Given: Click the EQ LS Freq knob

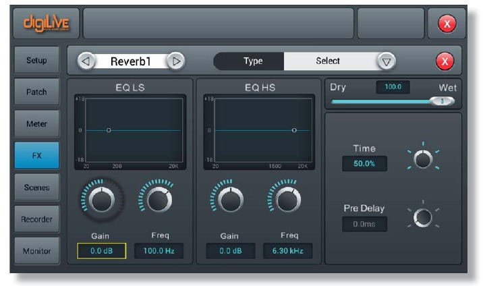Looking at the screenshot, I should pyautogui.click(x=159, y=200).
